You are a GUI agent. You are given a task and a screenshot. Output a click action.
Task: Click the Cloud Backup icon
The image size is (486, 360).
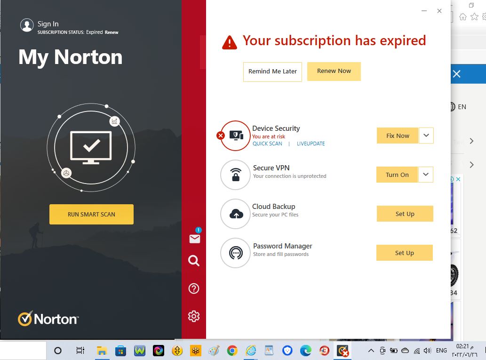(x=236, y=214)
